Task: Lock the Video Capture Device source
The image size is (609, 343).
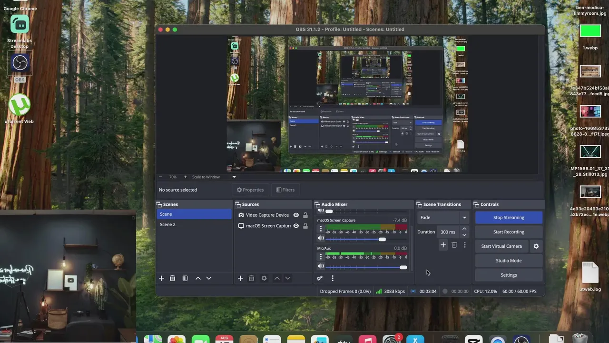Action: click(x=305, y=215)
